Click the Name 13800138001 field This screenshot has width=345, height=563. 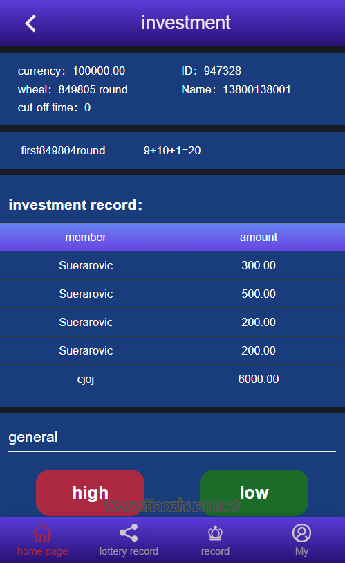tap(236, 89)
